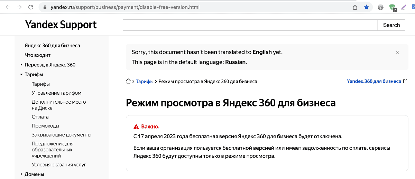Open the Yandex Support logo
This screenshot has height=179, width=415.
tap(61, 25)
